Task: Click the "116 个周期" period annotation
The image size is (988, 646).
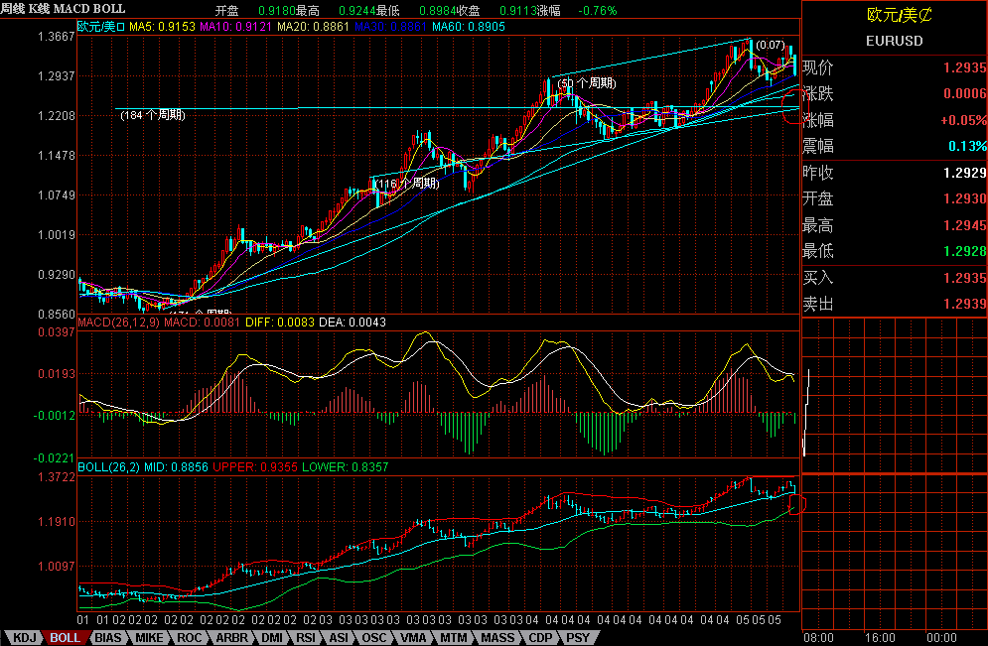Action: click(407, 184)
